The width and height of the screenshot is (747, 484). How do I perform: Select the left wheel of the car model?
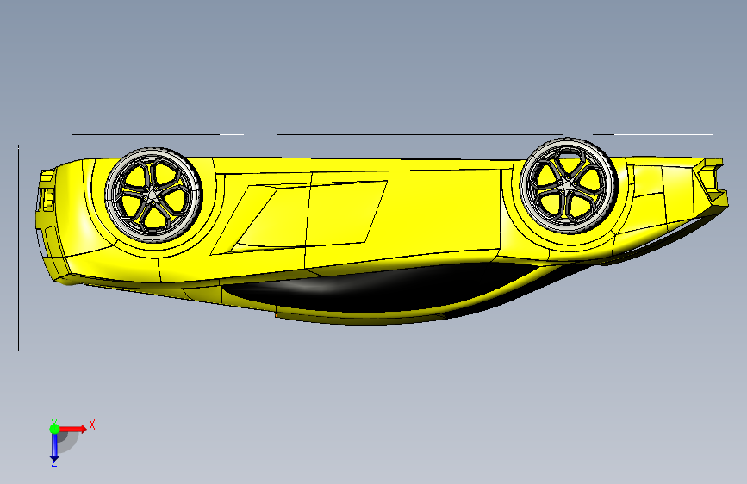[x=153, y=195]
